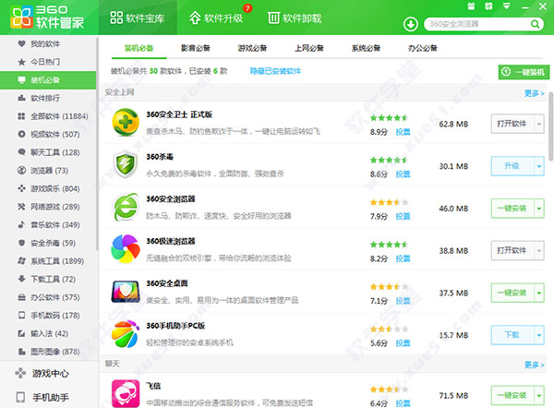Open 今日热门 in the sidebar
Viewport: 554px width, 408px height.
click(48, 62)
